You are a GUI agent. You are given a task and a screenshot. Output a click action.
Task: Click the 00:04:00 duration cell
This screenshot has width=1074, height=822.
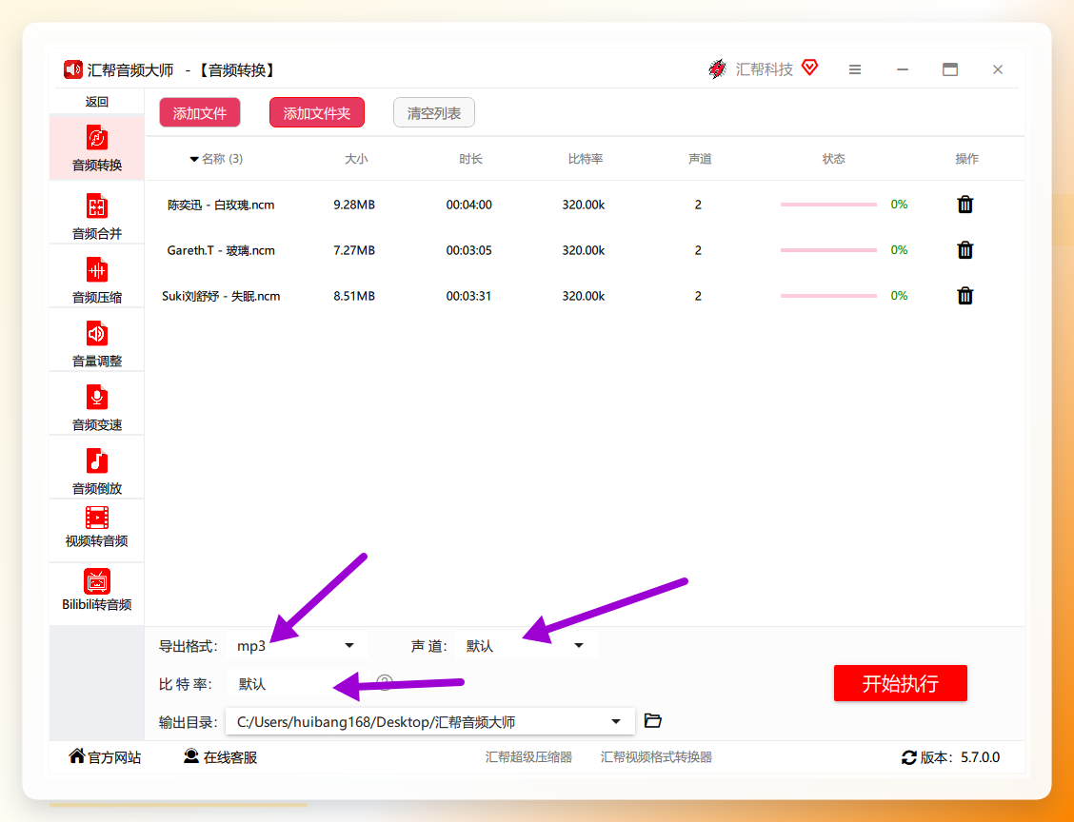coord(469,205)
